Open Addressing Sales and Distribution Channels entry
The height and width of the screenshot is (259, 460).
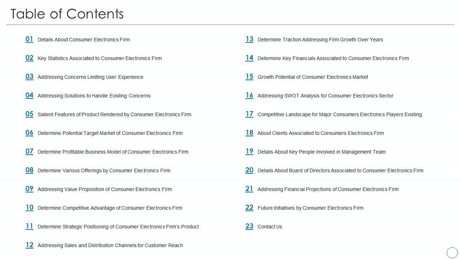coord(110,245)
